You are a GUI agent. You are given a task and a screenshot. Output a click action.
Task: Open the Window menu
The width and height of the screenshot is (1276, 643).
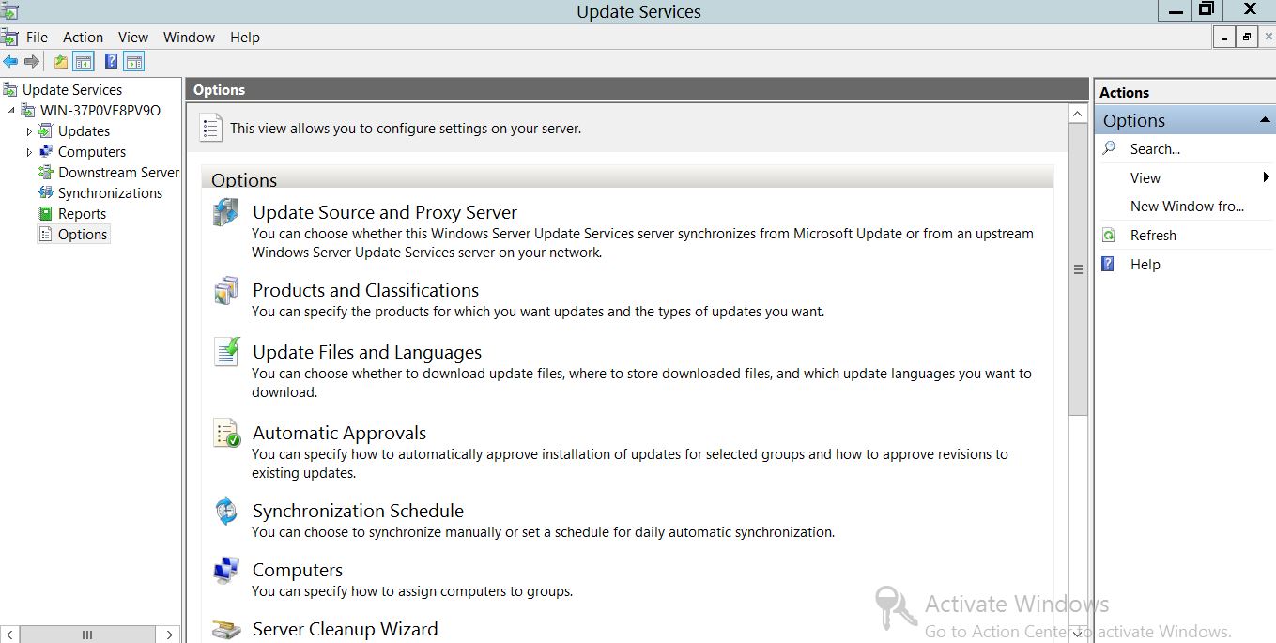(x=189, y=38)
